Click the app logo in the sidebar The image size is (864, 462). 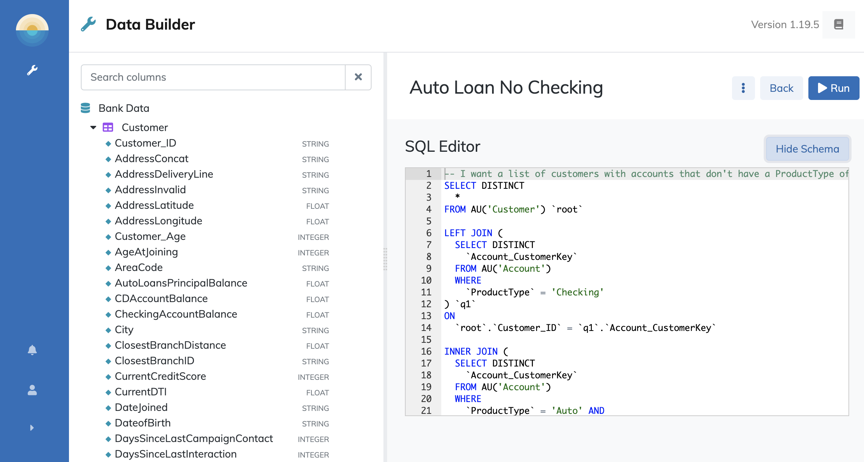(x=32, y=30)
